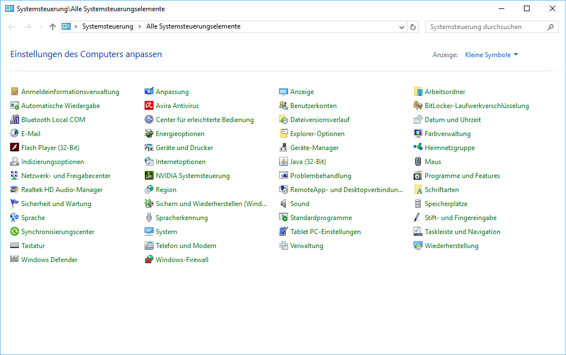Screen dimensions: 566x355
Task: Click the Maus mouse icon
Action: click(417, 162)
